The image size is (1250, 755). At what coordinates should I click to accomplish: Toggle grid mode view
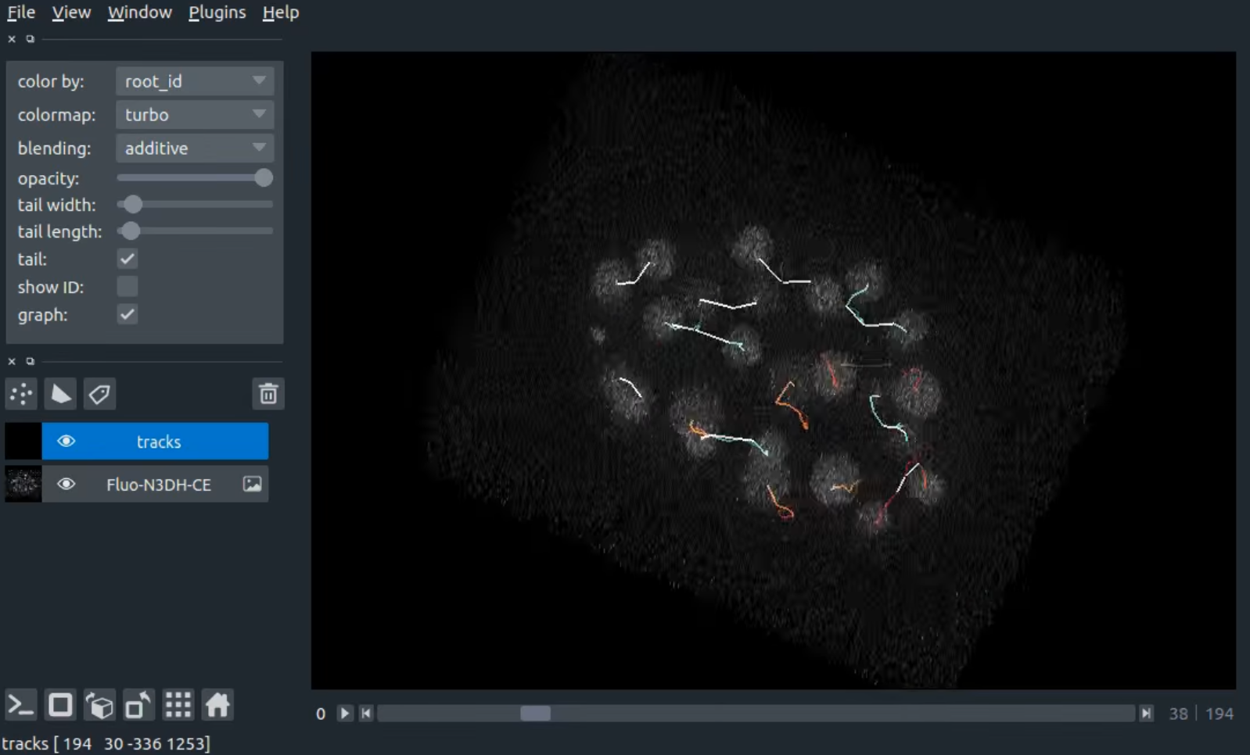[x=178, y=705]
